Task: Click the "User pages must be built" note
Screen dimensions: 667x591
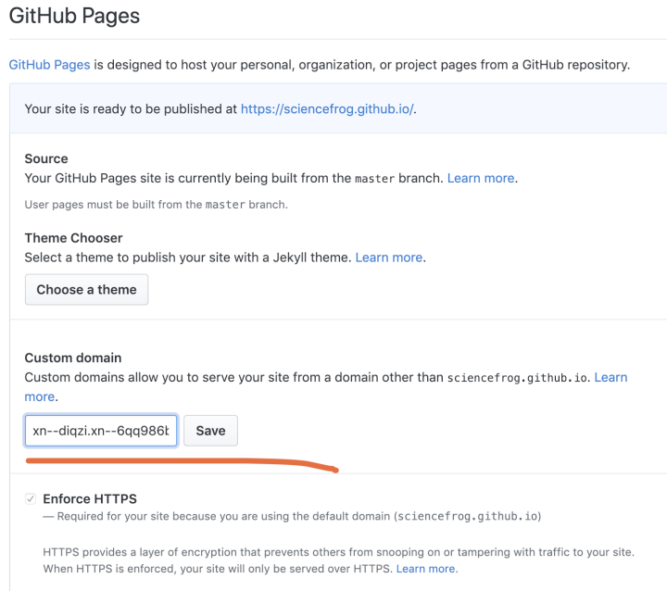Action: [156, 204]
